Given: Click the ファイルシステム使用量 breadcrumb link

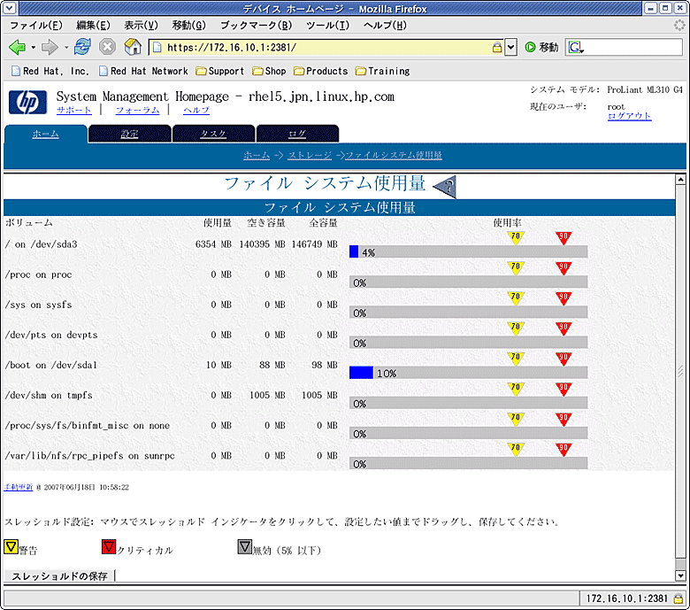Looking at the screenshot, I should click(394, 155).
